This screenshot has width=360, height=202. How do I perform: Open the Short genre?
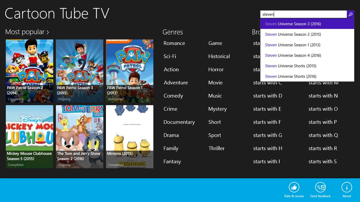(x=214, y=122)
